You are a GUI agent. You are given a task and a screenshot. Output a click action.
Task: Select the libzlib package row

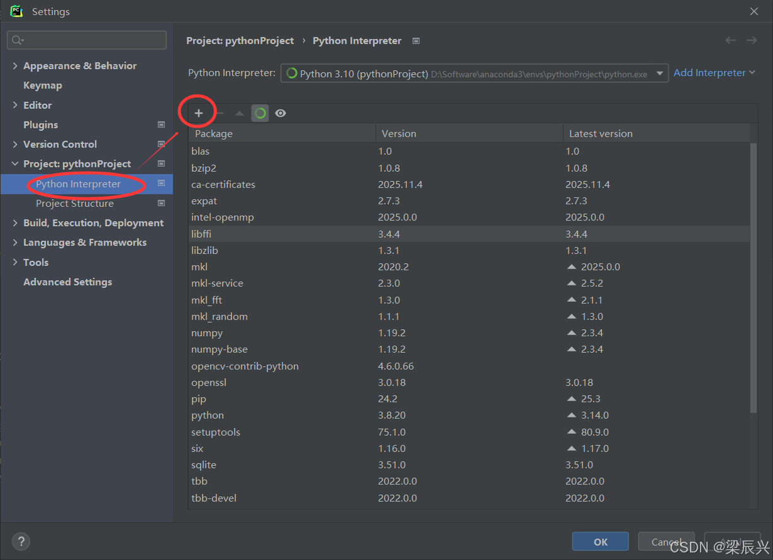tap(469, 250)
